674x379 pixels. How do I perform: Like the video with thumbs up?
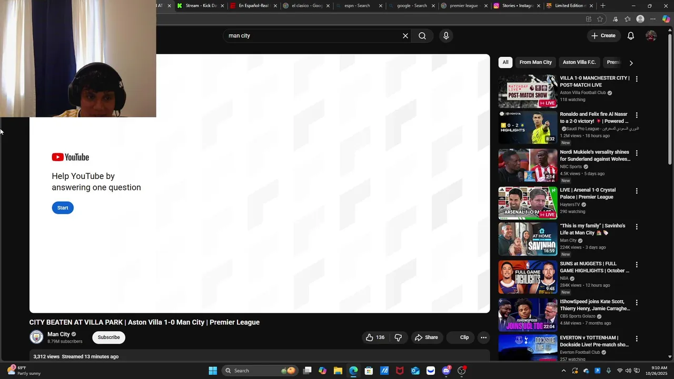click(375, 337)
